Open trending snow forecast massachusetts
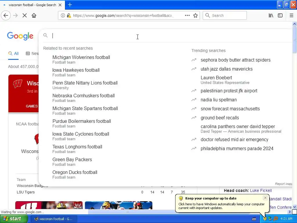This screenshot has width=297, height=223. pyautogui.click(x=230, y=109)
